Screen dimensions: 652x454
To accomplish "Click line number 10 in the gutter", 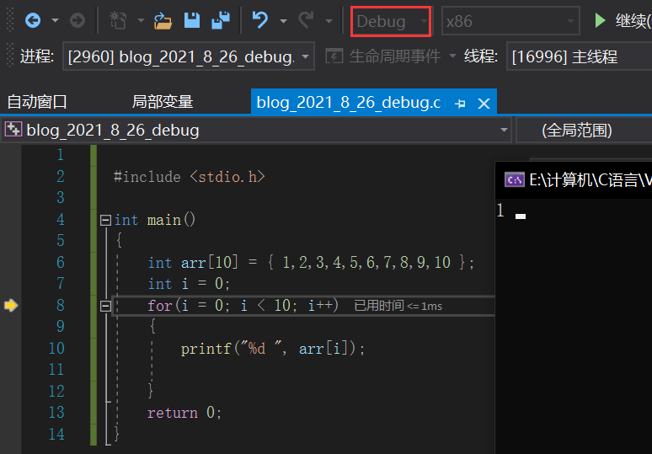I will click(x=56, y=348).
